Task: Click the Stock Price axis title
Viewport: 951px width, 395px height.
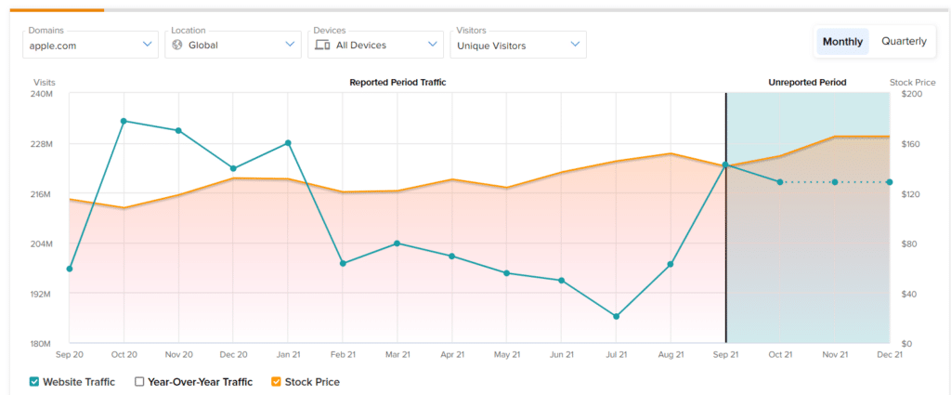Action: 912,82
